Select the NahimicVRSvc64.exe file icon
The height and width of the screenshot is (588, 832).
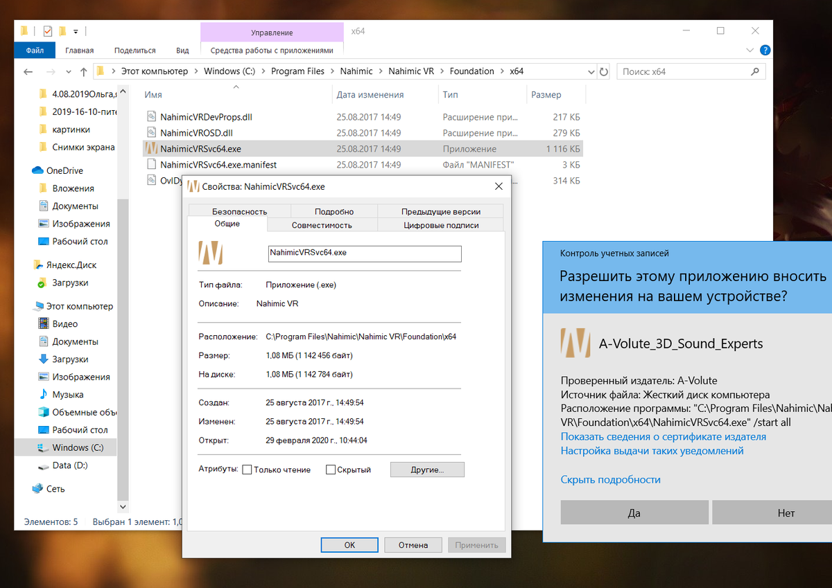152,148
